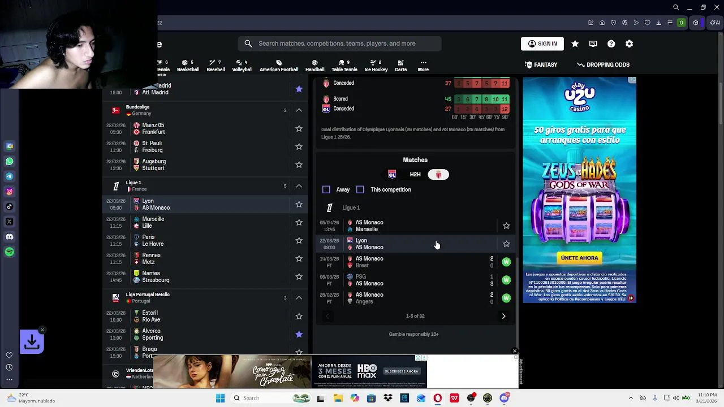This screenshot has height=407, width=724.
Task: Open the Fantasy section
Action: pos(541,64)
